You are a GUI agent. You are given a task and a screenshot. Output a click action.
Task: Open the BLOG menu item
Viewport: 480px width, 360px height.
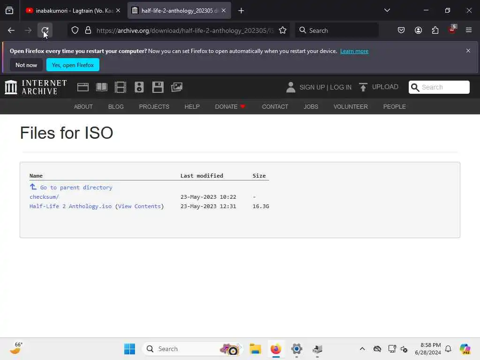[116, 106]
